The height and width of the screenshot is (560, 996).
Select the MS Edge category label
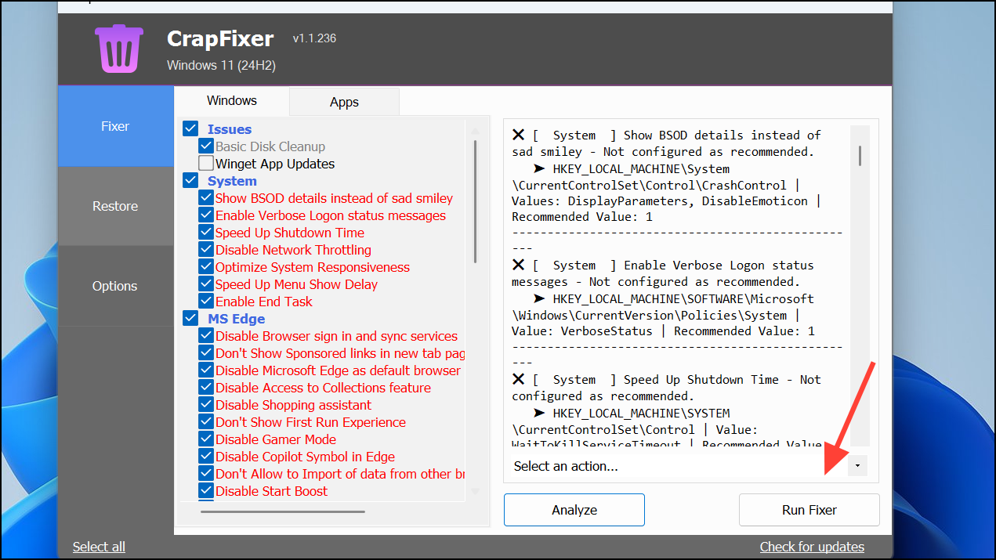[x=237, y=319]
